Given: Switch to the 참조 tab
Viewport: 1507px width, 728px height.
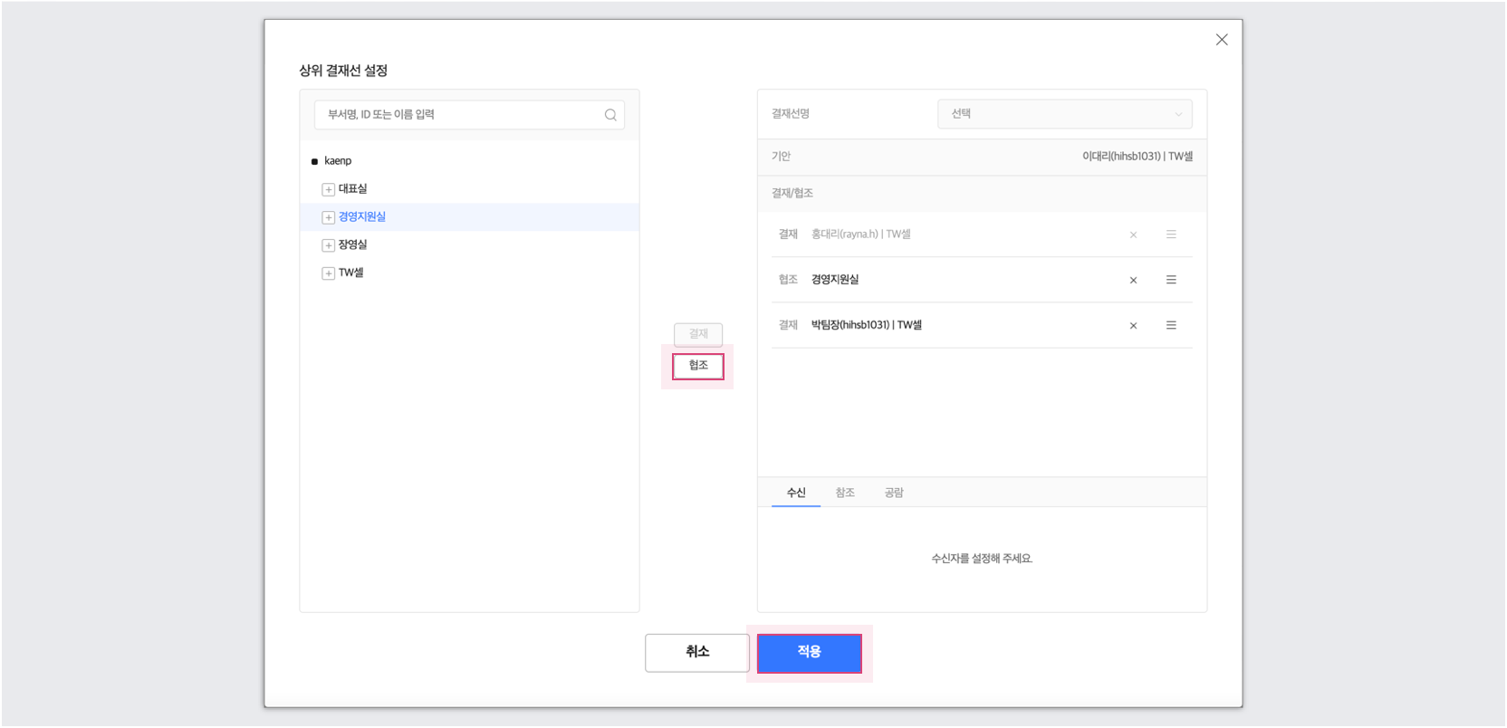Looking at the screenshot, I should [x=844, y=493].
